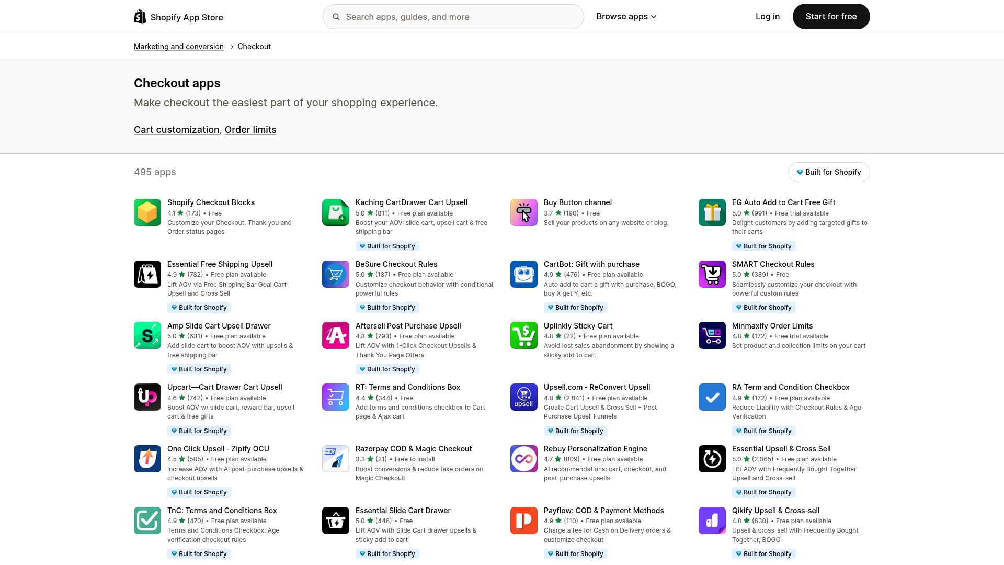
Task: Open Essential Slide Cart Drawer icon
Action: coord(336,521)
